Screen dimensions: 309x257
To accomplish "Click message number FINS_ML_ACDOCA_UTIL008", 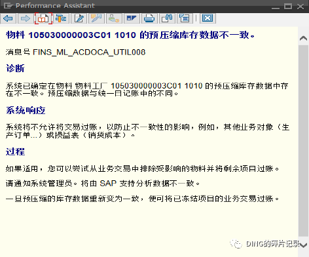I will coord(89,52).
